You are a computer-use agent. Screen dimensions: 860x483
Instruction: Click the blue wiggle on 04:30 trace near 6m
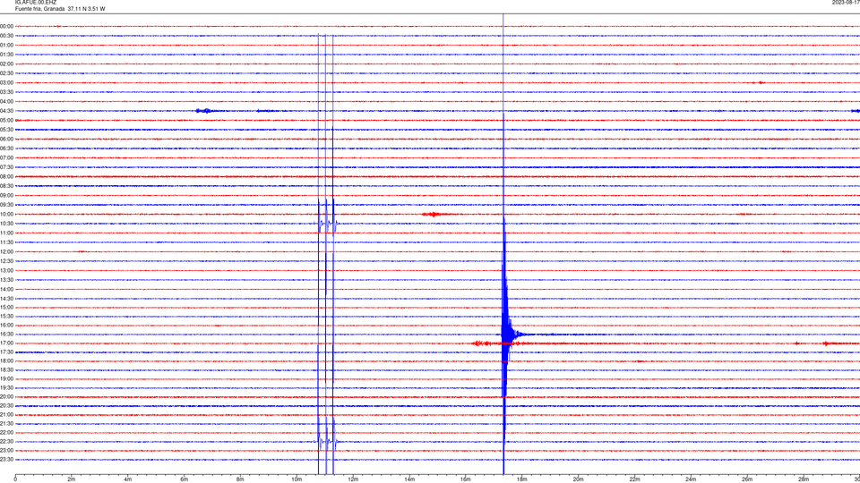tap(204, 111)
